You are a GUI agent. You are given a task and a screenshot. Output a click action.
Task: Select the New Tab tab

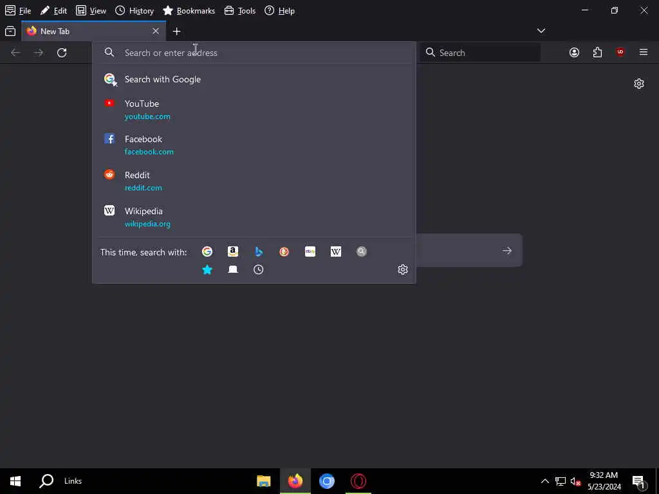(x=93, y=31)
